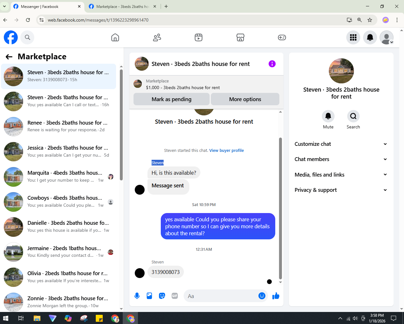Open the Friends icon in top navigation
404x324 pixels.
pyautogui.click(x=157, y=37)
